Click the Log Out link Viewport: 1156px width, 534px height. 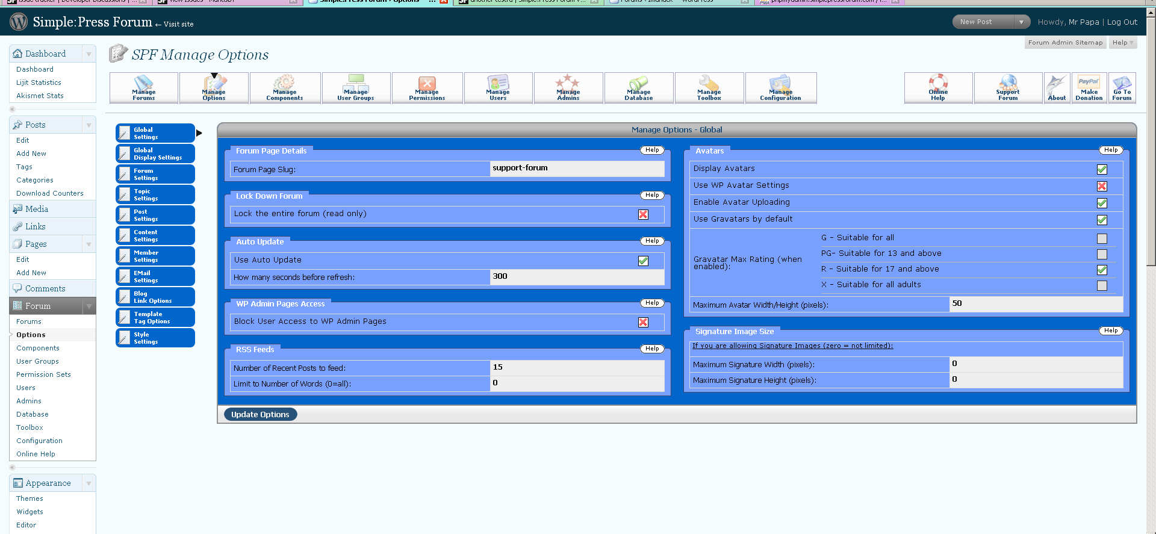click(1122, 22)
